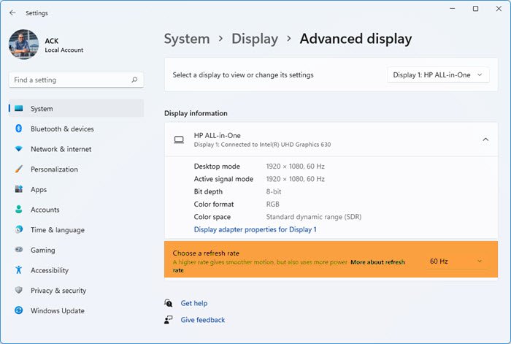The image size is (511, 344).
Task: Click the Bluetooth & devices icon
Action: click(x=19, y=129)
